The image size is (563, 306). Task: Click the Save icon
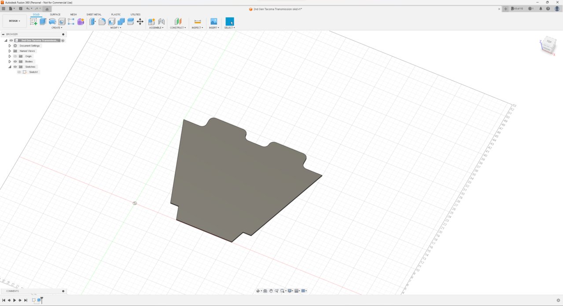[x=20, y=8]
